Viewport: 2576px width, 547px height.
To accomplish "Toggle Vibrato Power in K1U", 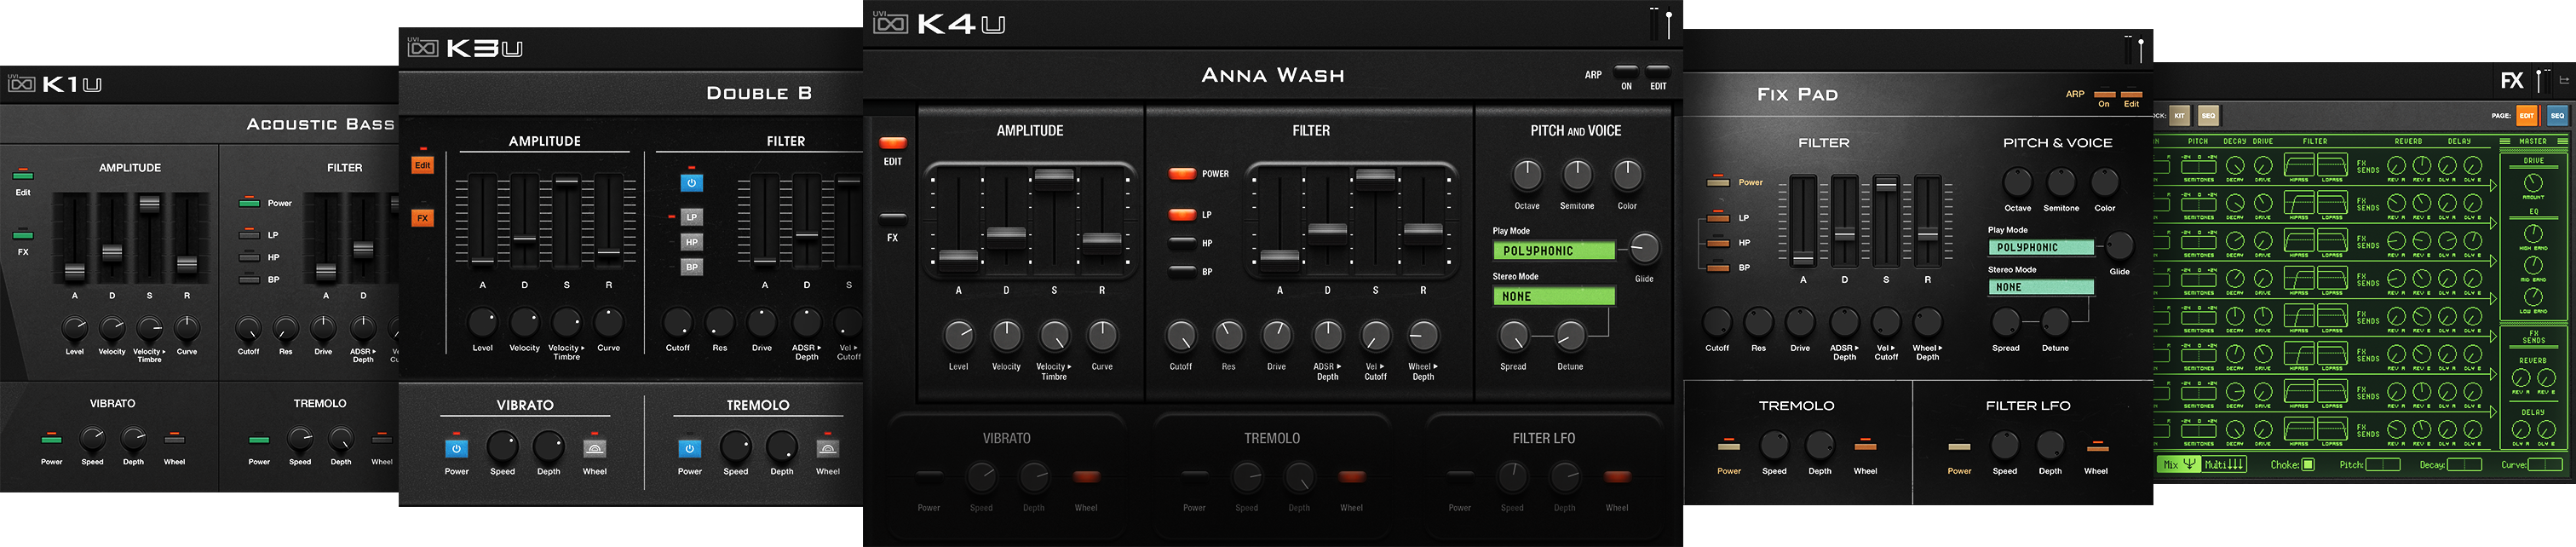I will 51,438.
